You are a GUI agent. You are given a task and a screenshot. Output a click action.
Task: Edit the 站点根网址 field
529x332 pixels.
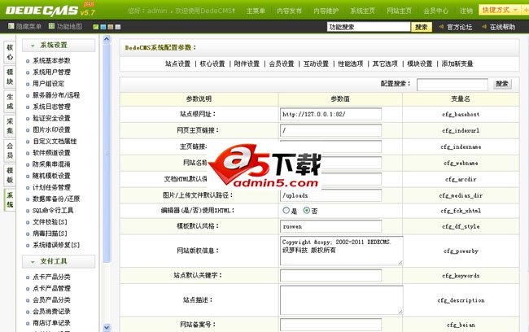pyautogui.click(x=330, y=114)
